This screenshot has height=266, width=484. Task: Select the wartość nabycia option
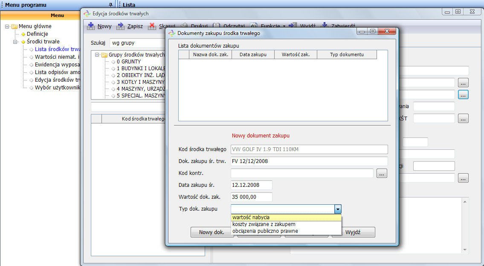tap(287, 217)
